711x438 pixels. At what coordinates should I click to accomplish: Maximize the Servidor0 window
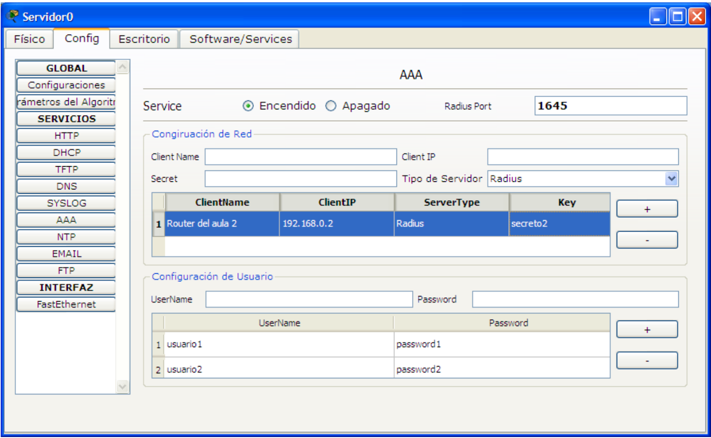click(677, 17)
